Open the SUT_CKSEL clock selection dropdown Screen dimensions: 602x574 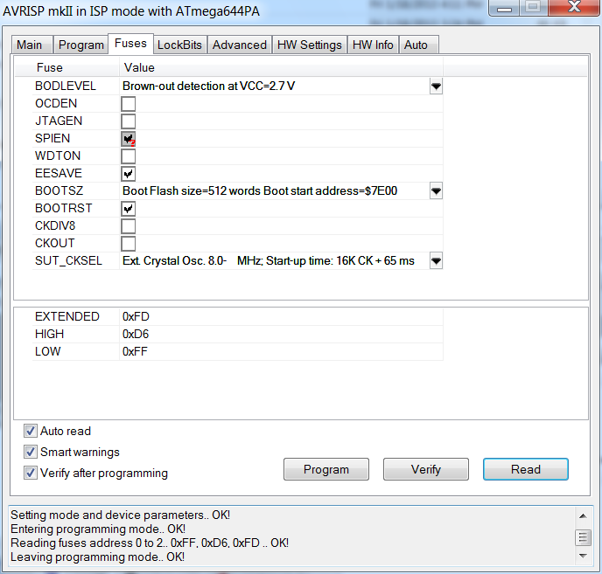point(436,261)
